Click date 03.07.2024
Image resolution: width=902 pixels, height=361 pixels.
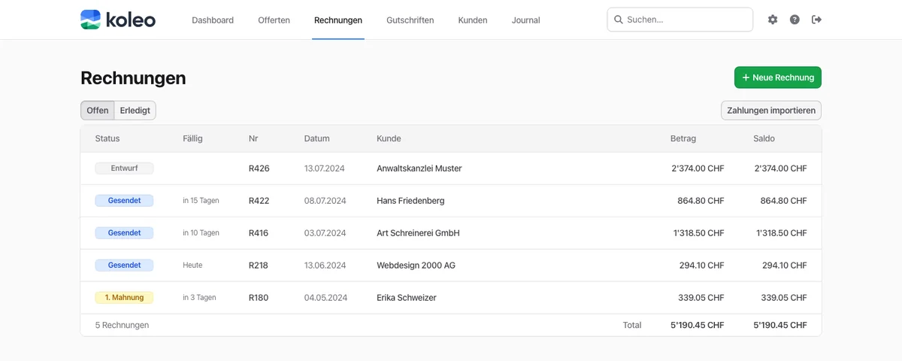pos(325,233)
